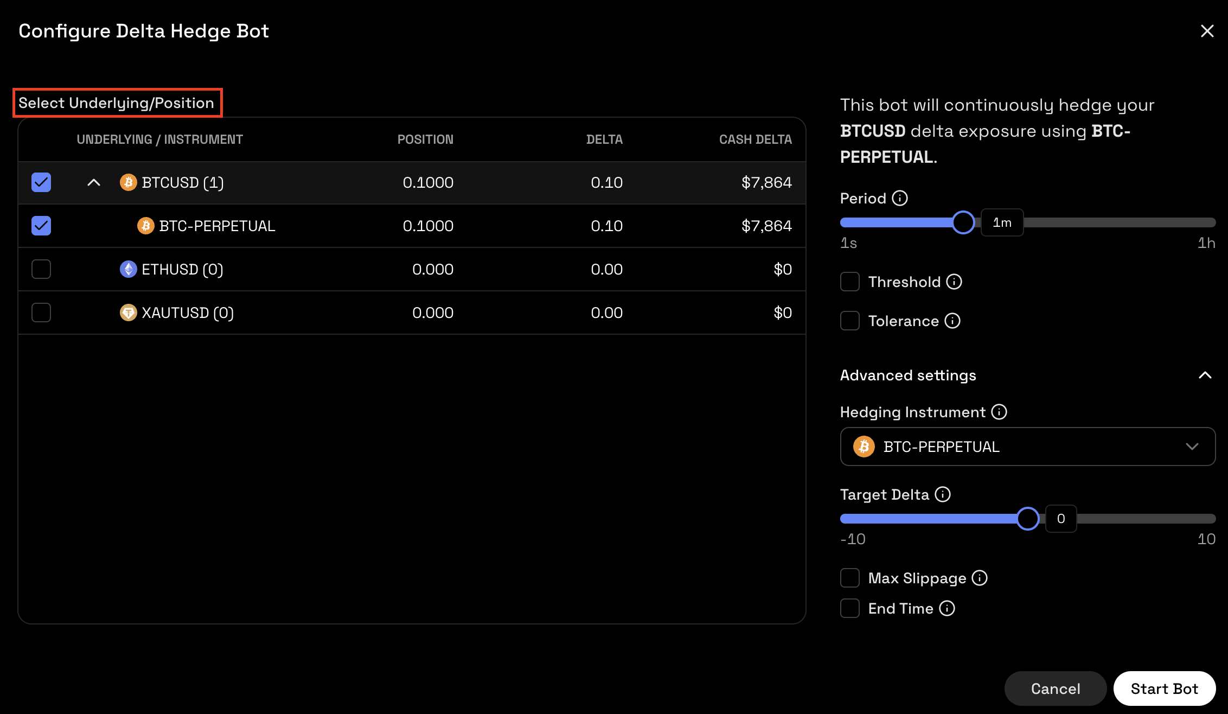Enable the End Time checkbox

point(850,609)
